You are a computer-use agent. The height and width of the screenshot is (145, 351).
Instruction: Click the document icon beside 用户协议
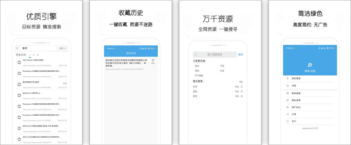pos(288,107)
